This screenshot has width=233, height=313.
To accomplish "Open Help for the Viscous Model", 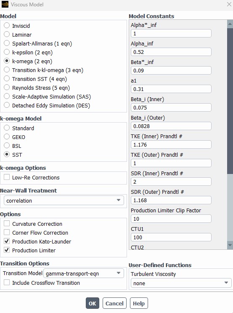I will click(139, 303).
